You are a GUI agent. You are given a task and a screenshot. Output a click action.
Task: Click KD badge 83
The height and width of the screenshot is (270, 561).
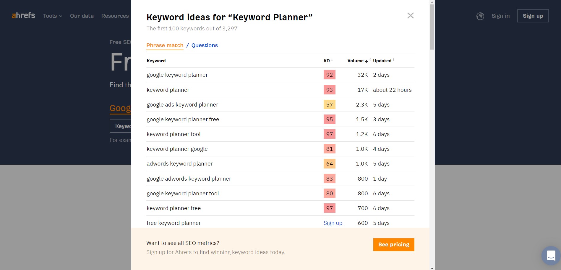tap(330, 179)
